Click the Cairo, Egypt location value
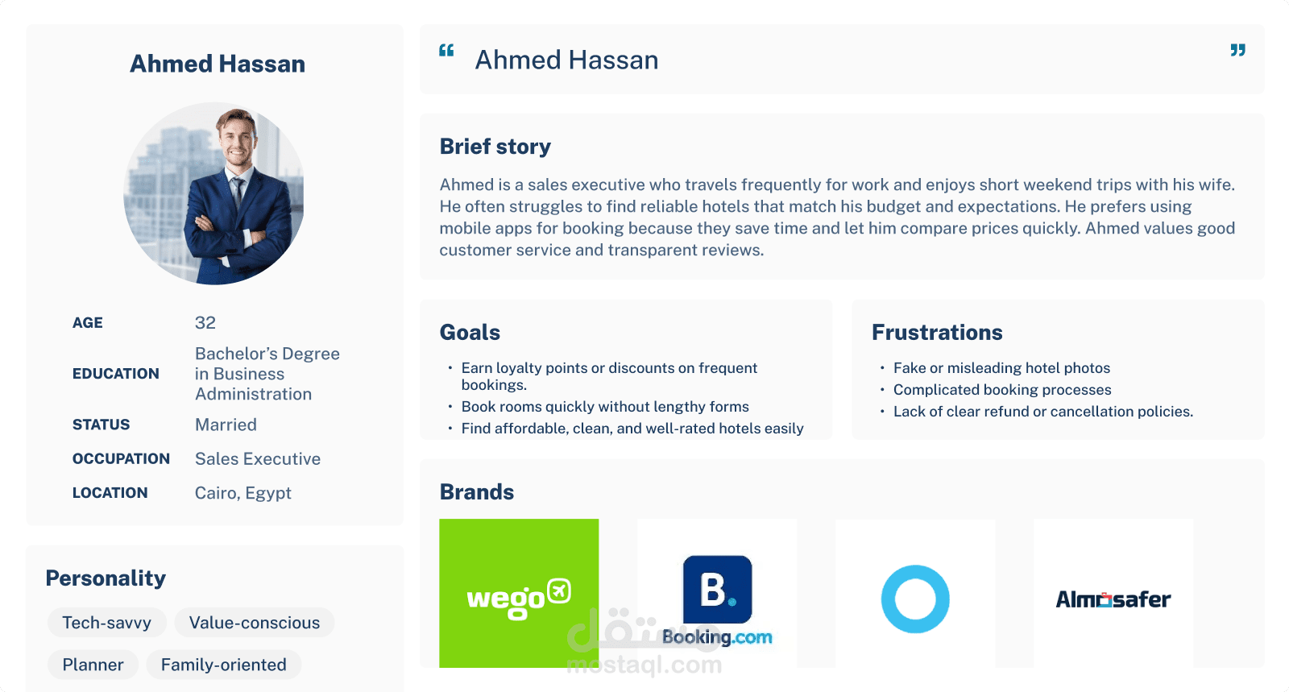Viewport: 1289px width, 692px height. [243, 493]
